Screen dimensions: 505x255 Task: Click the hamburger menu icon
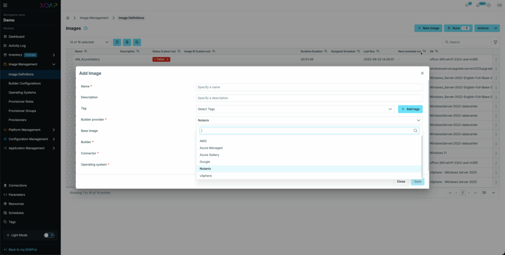tap(5, 5)
